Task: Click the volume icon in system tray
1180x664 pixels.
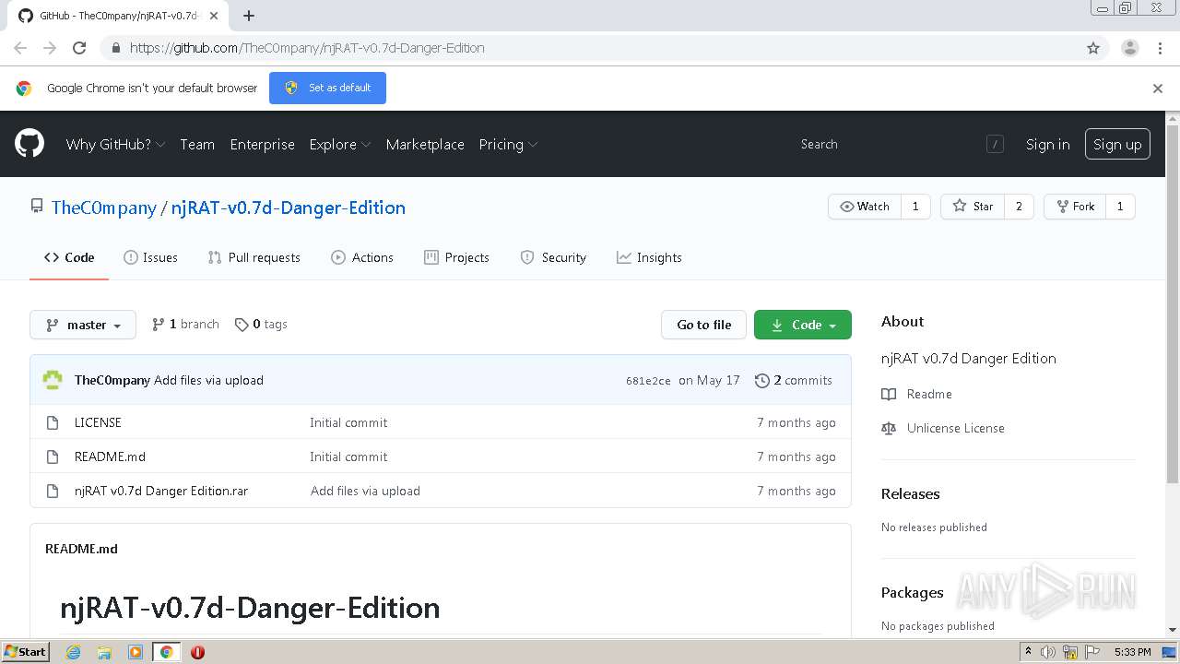Action: [x=1048, y=652]
